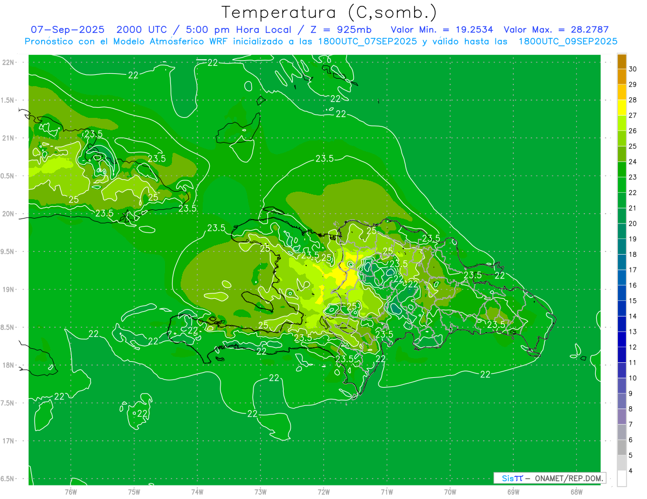Click the teal swatch between 18 and 19

[x=622, y=247]
